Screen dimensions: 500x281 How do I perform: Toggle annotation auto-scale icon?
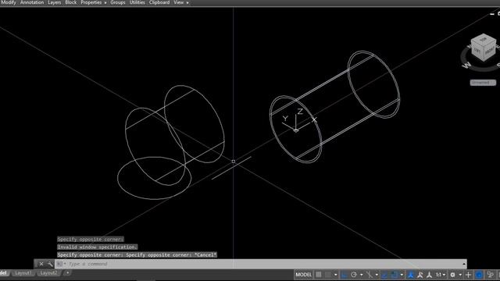tap(420, 275)
